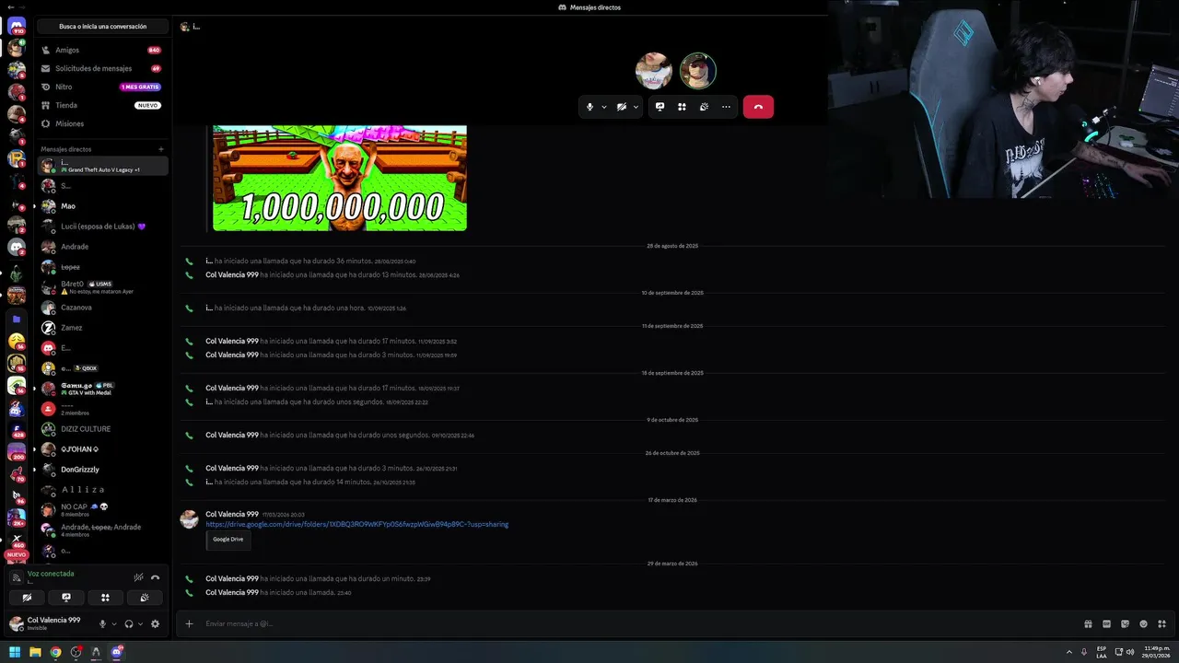
Task: Open more options in call controls
Action: click(726, 107)
